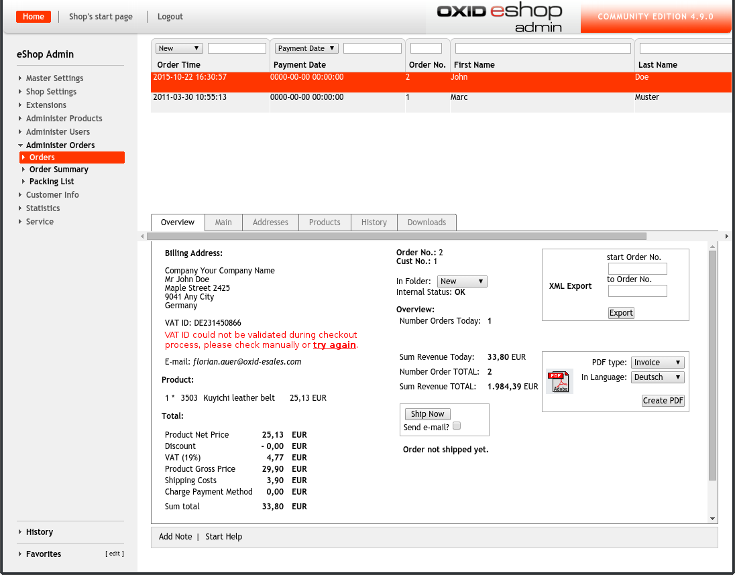Choose language in the In Language dropdown
This screenshot has height=575, width=735.
pyautogui.click(x=657, y=377)
